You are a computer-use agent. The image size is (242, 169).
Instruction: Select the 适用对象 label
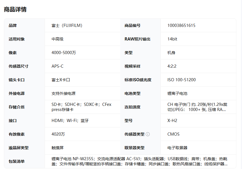pos(17,39)
